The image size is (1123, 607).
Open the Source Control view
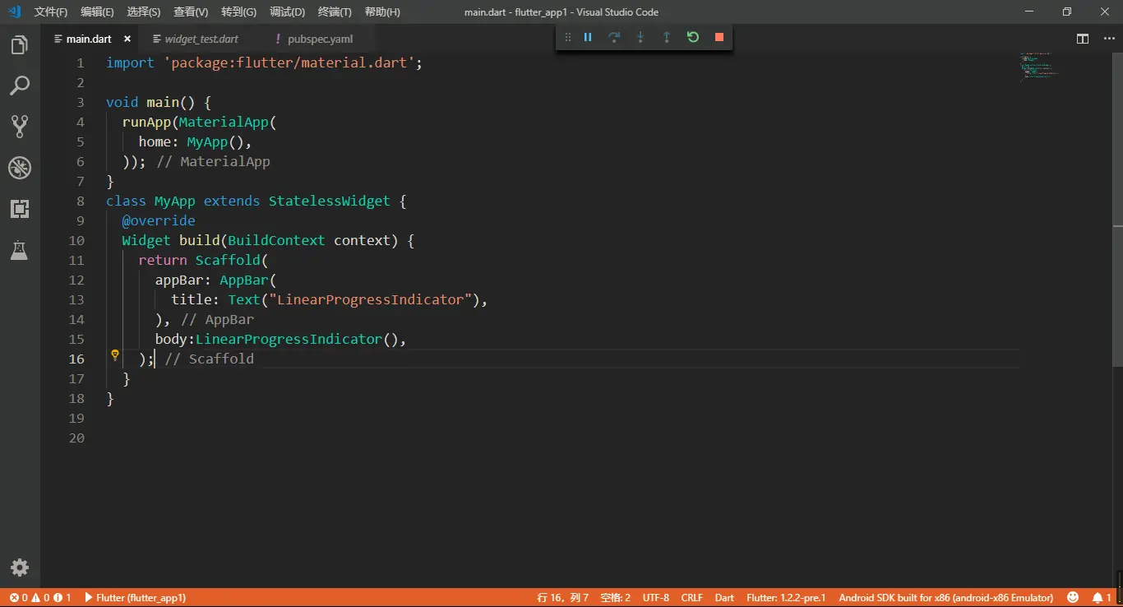coord(19,126)
